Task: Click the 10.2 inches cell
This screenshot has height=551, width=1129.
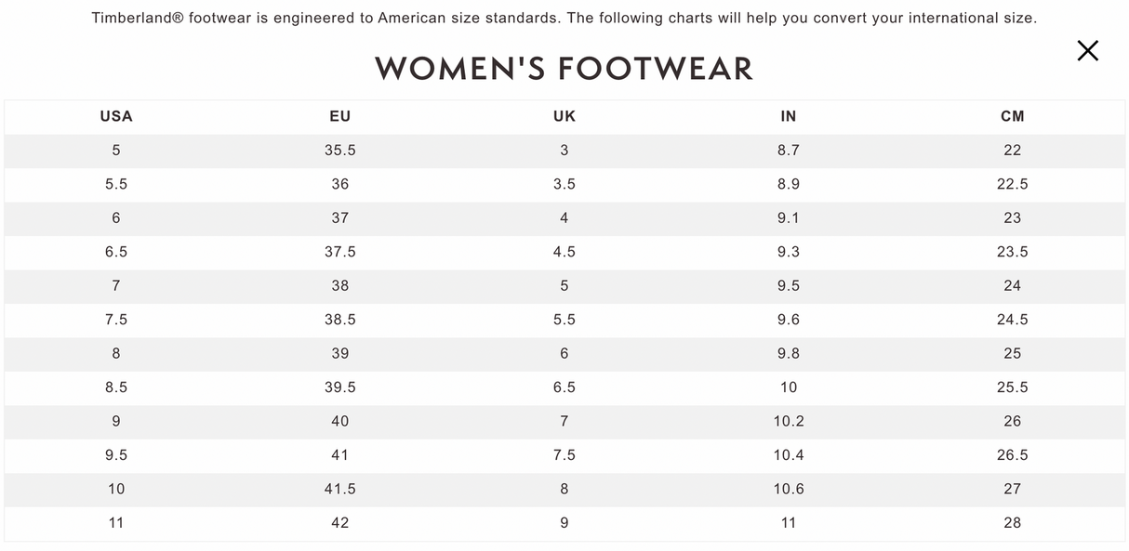Action: click(x=789, y=421)
